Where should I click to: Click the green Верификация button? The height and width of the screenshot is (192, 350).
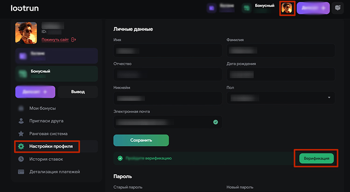tap(316, 159)
